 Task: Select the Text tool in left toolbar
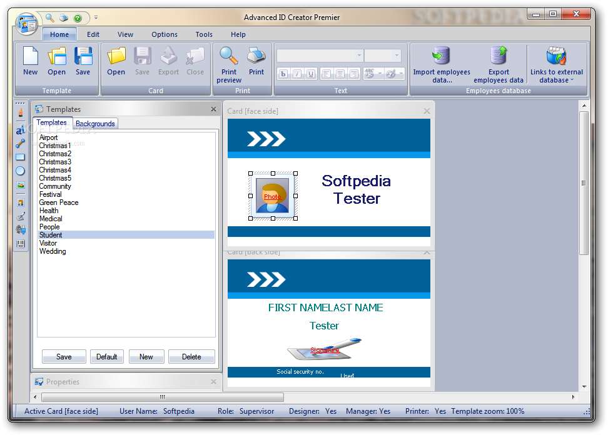point(21,129)
